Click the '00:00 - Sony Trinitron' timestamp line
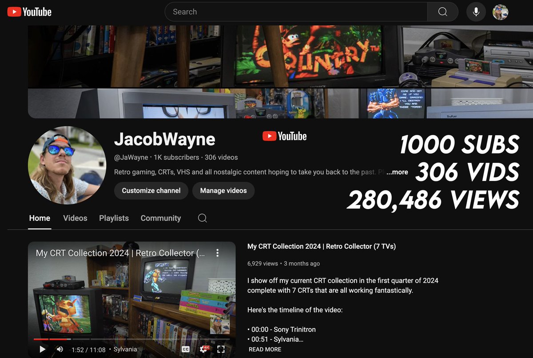The height and width of the screenshot is (358, 533). [x=281, y=329]
